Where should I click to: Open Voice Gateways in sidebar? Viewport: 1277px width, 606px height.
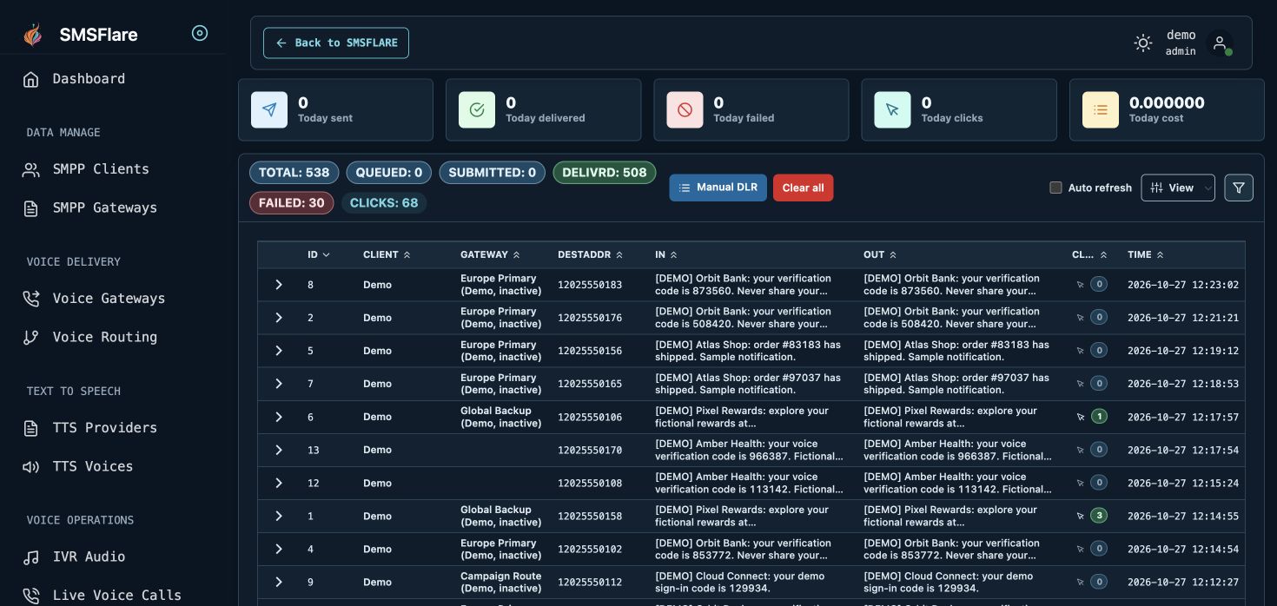pos(109,299)
